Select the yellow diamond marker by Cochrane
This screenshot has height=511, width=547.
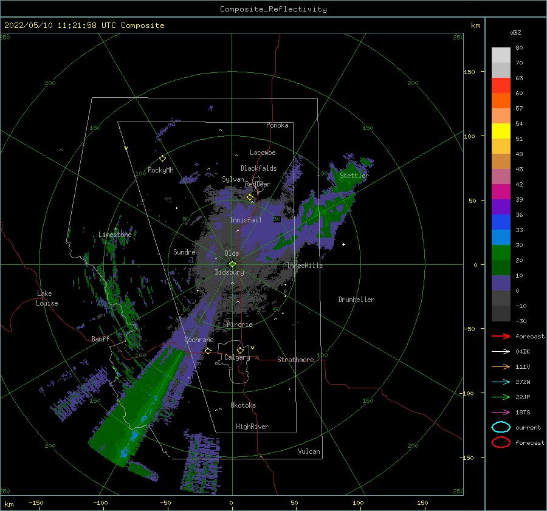click(x=208, y=351)
